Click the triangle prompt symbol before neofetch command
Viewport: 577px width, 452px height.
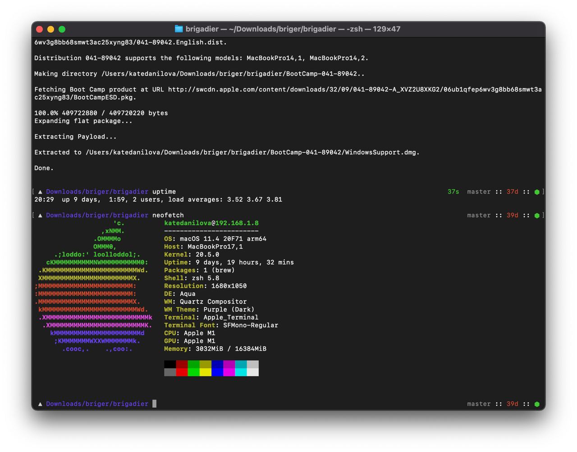pos(40,215)
